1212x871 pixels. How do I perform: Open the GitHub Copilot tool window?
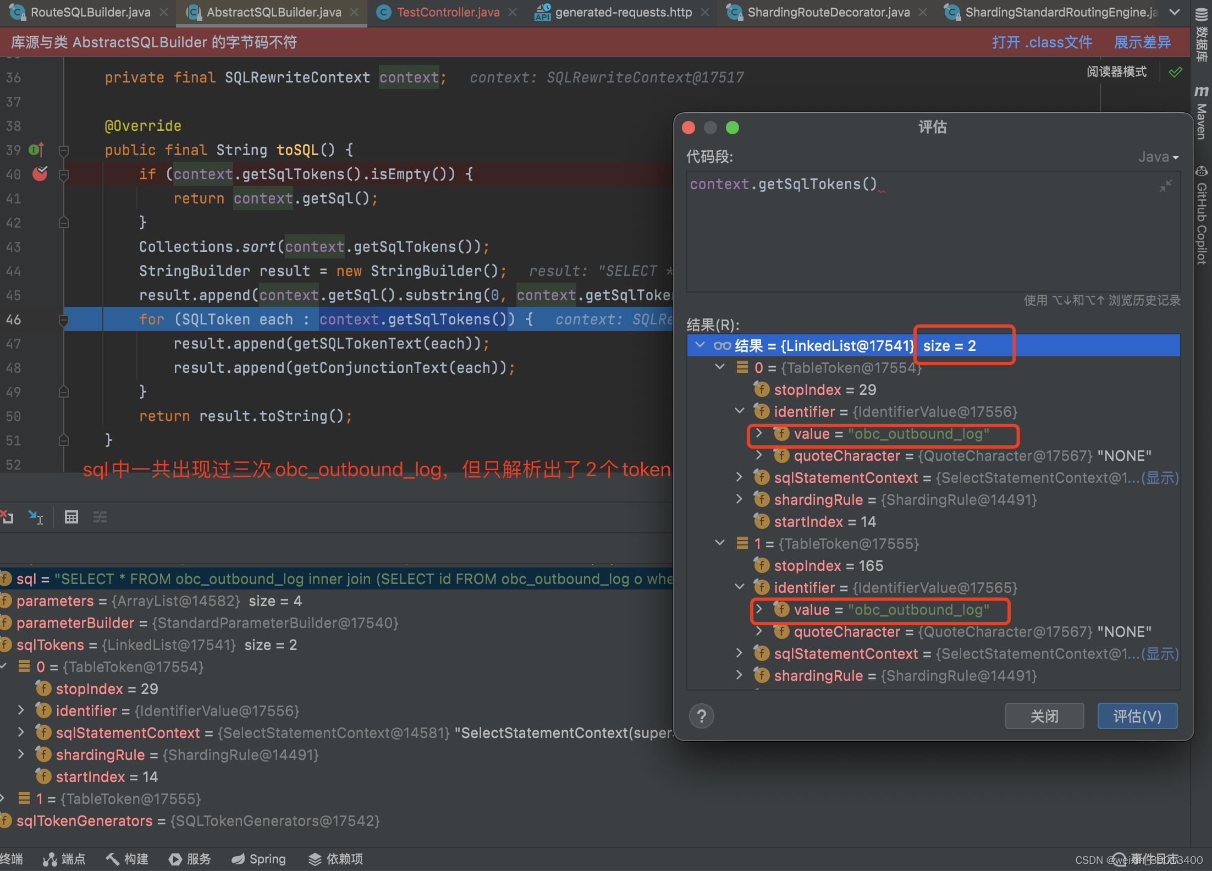(1202, 216)
